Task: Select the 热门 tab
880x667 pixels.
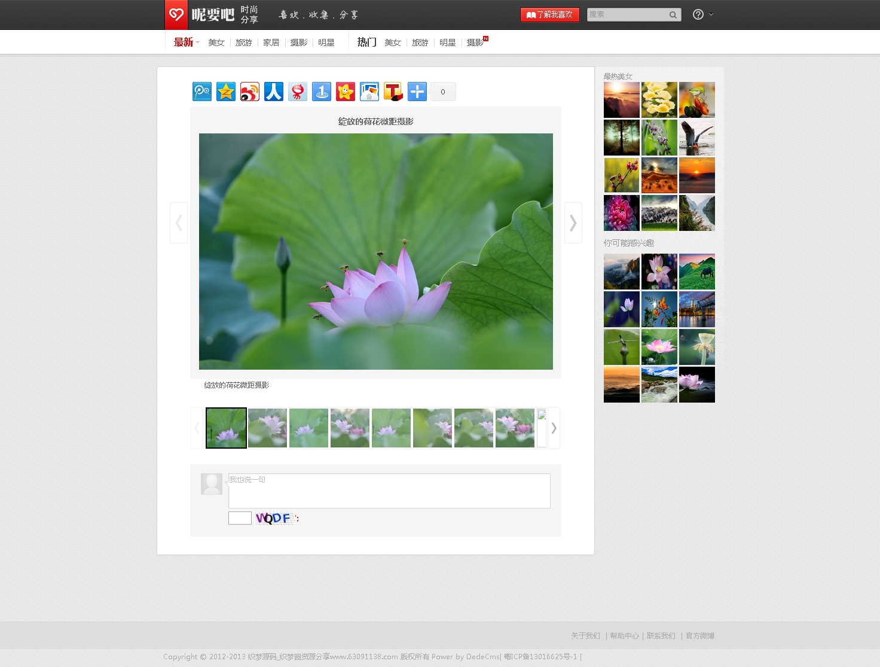Action: coord(367,42)
